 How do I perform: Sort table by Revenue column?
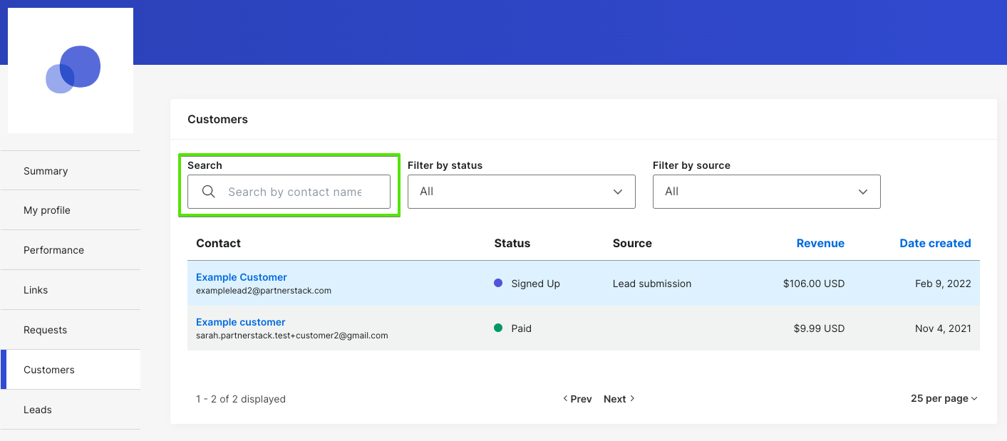pyautogui.click(x=820, y=243)
